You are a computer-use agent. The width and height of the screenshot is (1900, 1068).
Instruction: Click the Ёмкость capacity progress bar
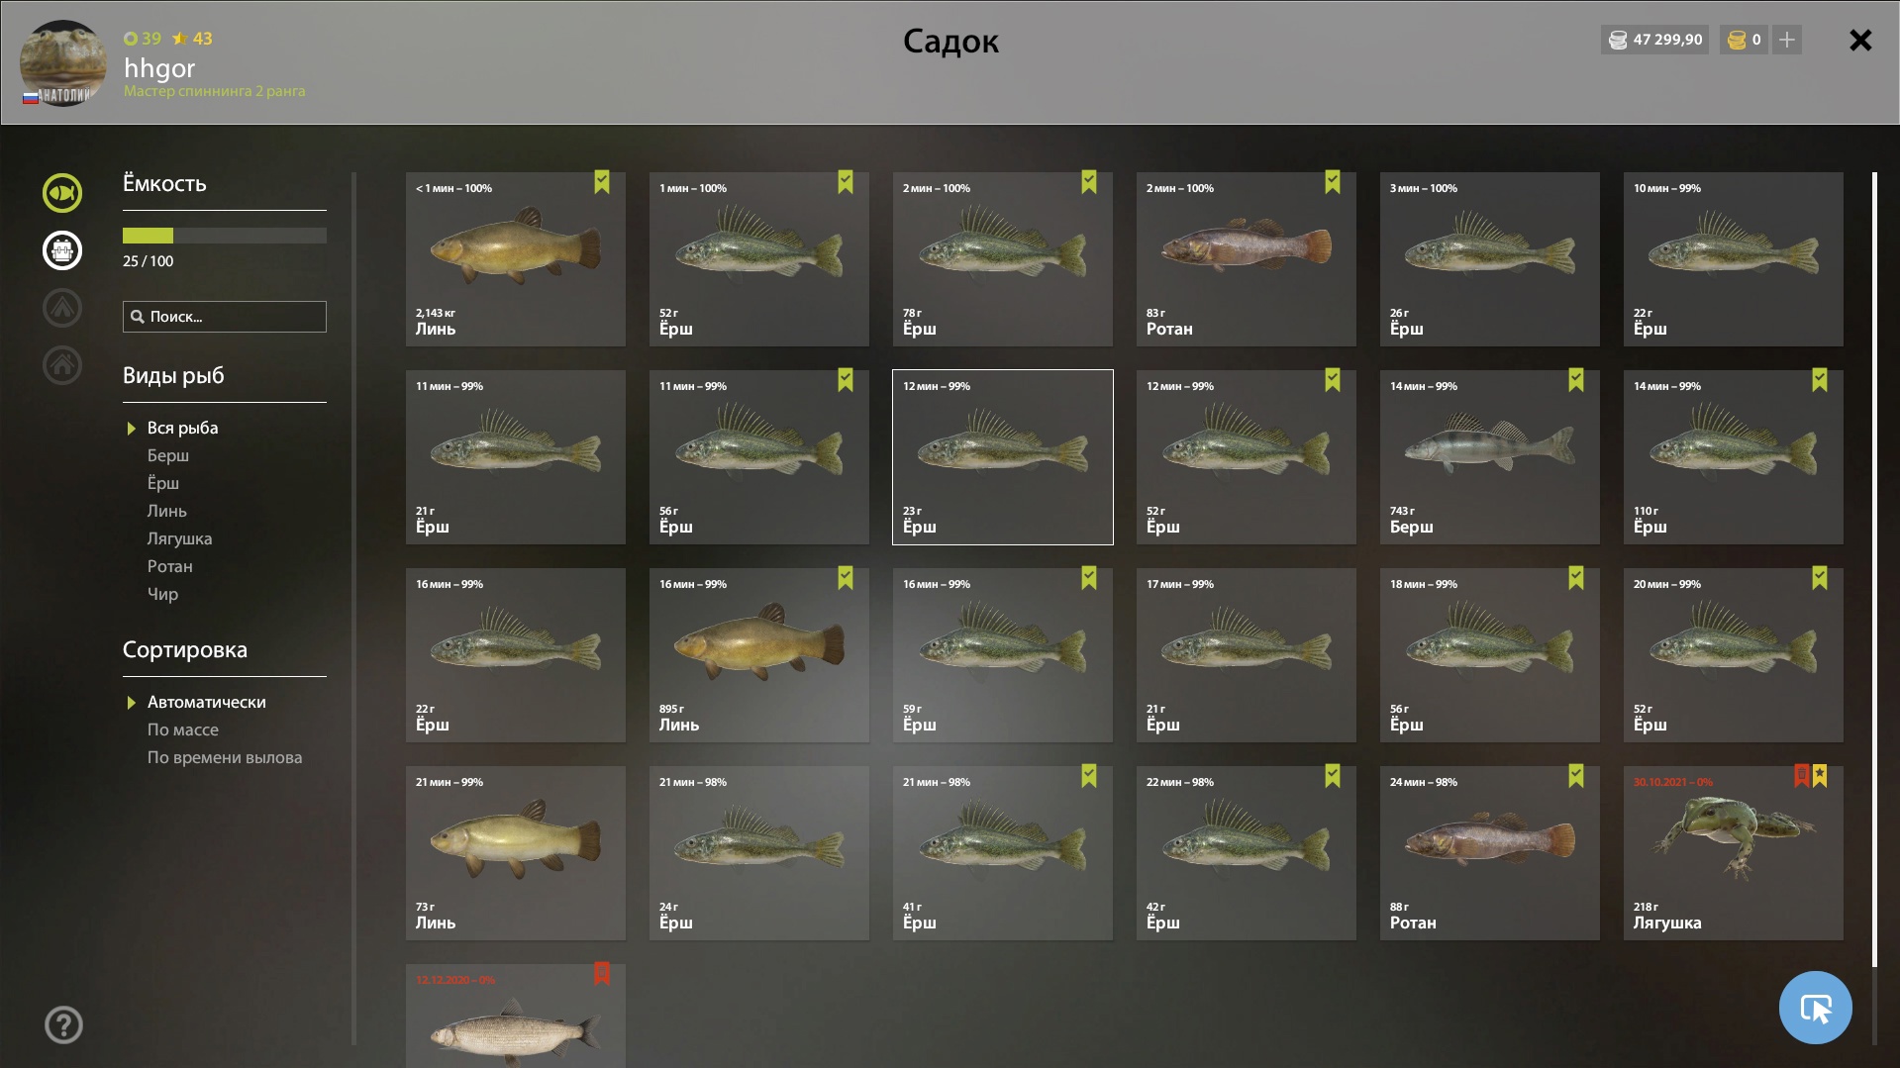[225, 236]
